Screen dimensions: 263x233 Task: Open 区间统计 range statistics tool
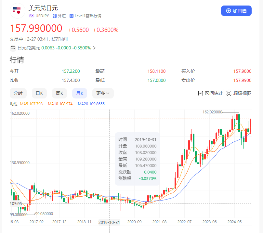(210, 93)
